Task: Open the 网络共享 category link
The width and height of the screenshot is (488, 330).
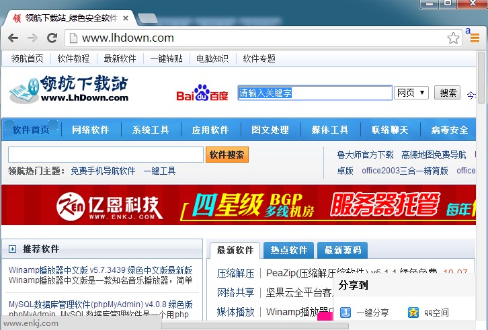Action: click(235, 292)
